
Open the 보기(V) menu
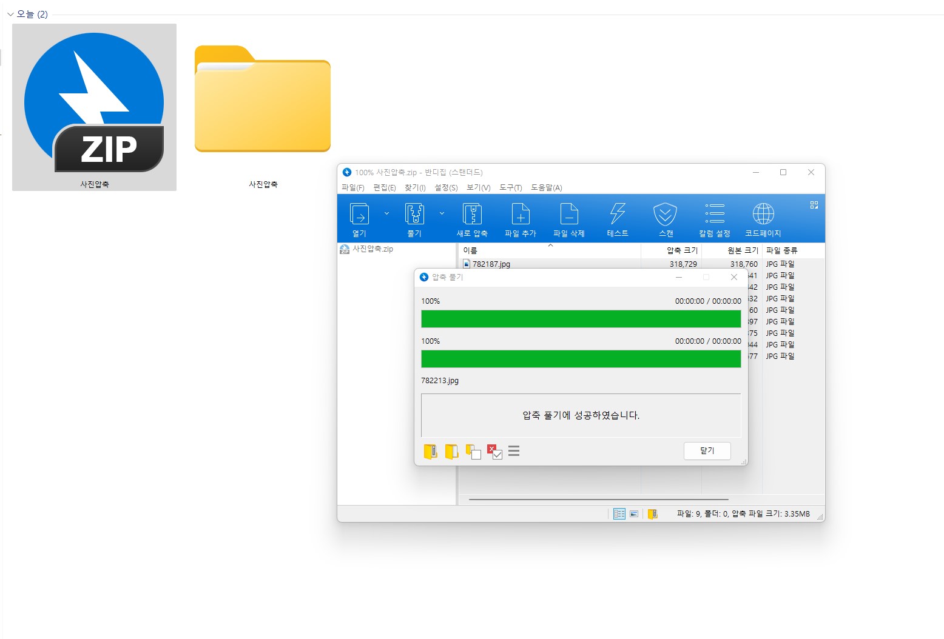tap(479, 187)
